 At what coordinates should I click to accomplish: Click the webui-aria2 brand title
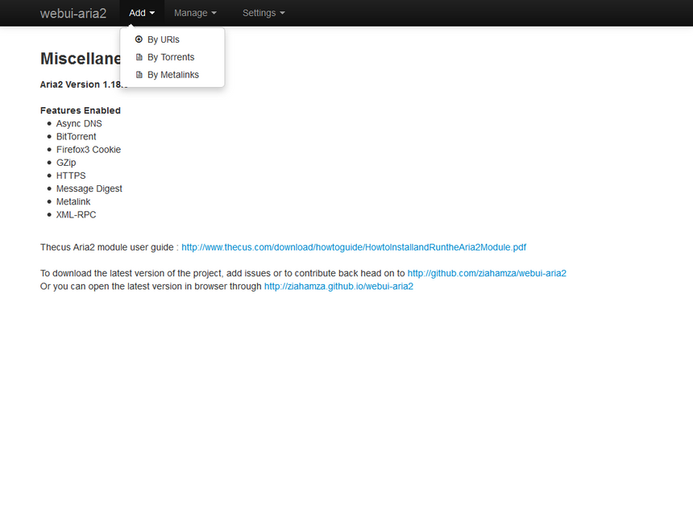(73, 13)
